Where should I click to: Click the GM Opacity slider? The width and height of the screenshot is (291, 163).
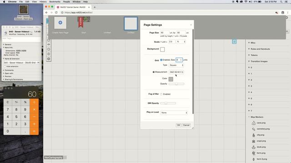click(168, 103)
